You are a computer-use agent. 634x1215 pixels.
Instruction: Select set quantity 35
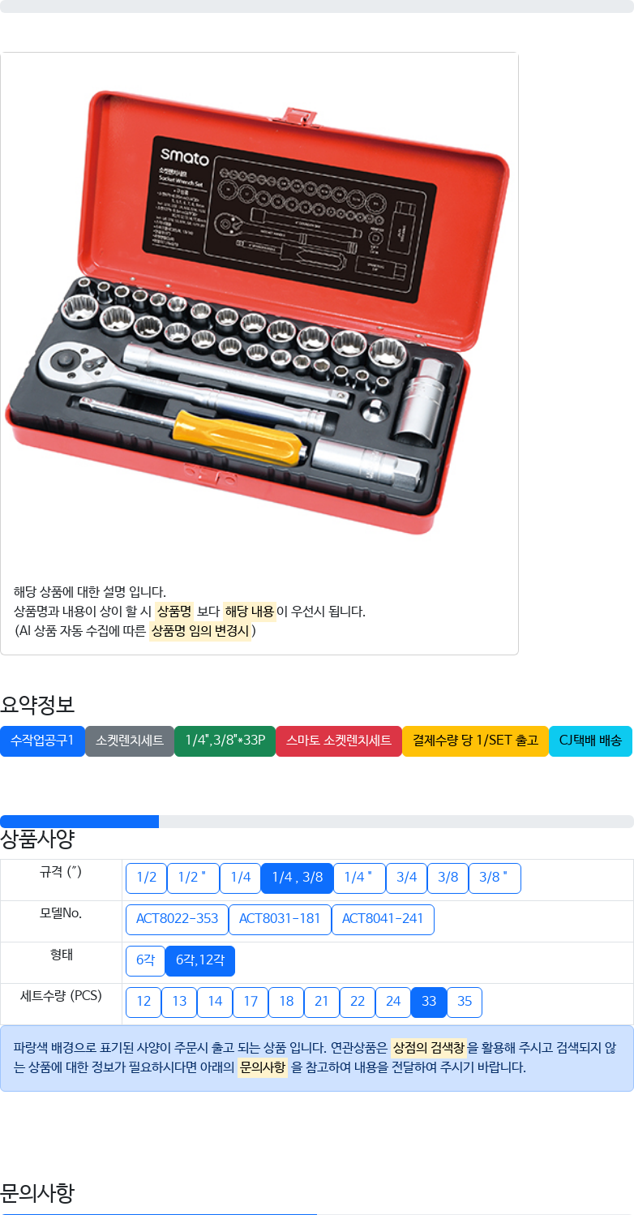pyautogui.click(x=465, y=1002)
